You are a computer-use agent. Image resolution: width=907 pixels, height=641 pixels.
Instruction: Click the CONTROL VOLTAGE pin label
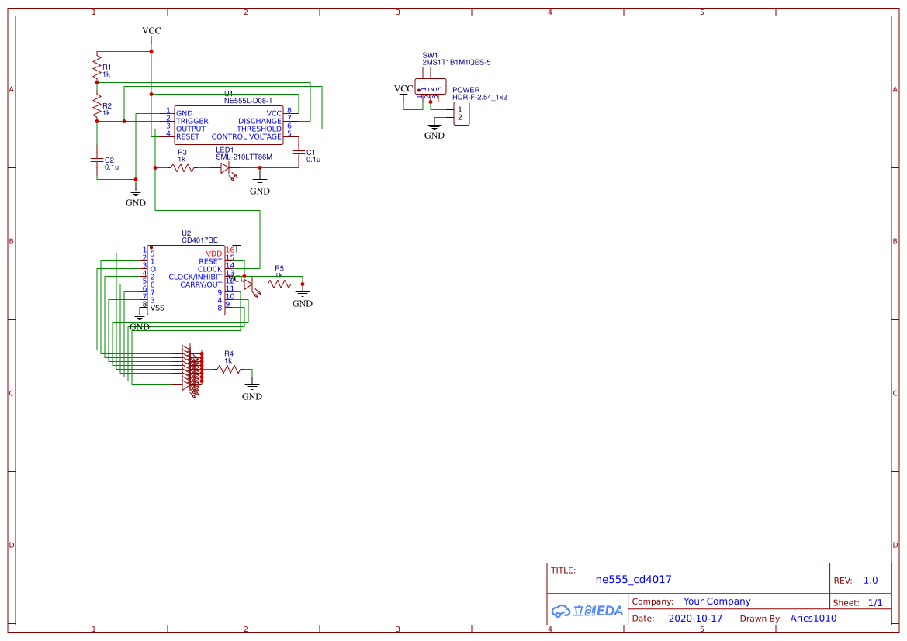[247, 137]
